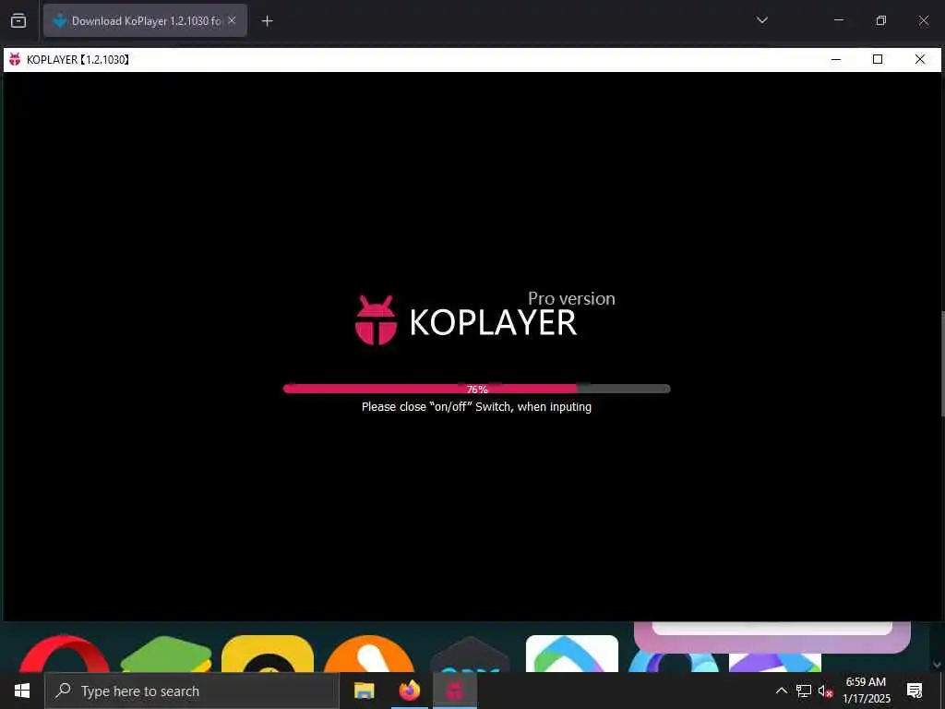The height and width of the screenshot is (709, 945).
Task: Click the red Opera icon behind KOPLAYER
Action: pos(64,655)
